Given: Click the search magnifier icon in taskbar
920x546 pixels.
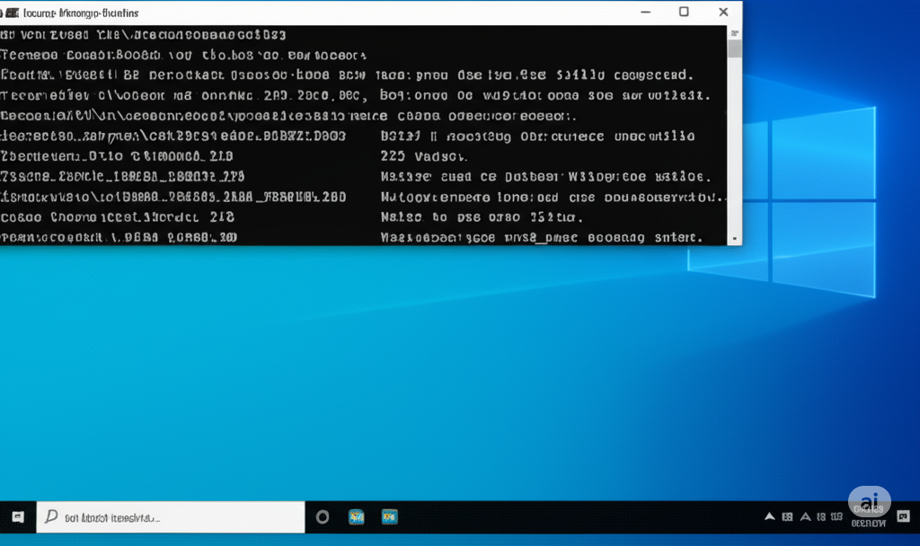Looking at the screenshot, I should [51, 516].
